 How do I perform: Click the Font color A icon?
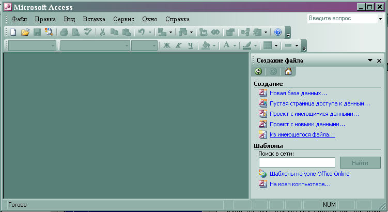pyautogui.click(x=226, y=45)
